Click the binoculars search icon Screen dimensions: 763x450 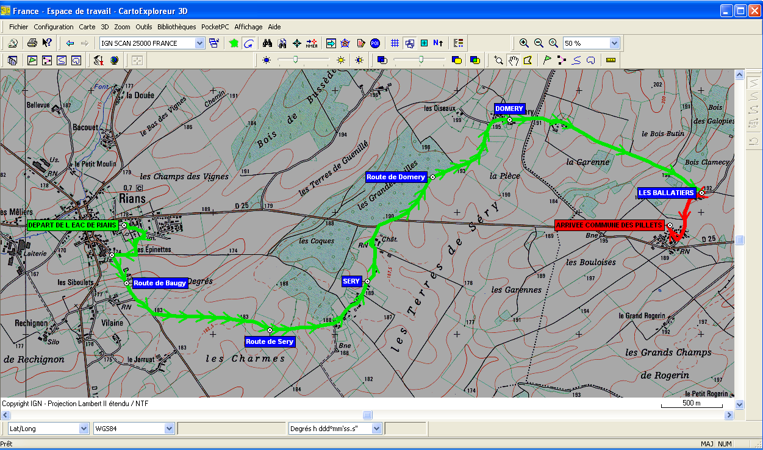[x=267, y=43]
